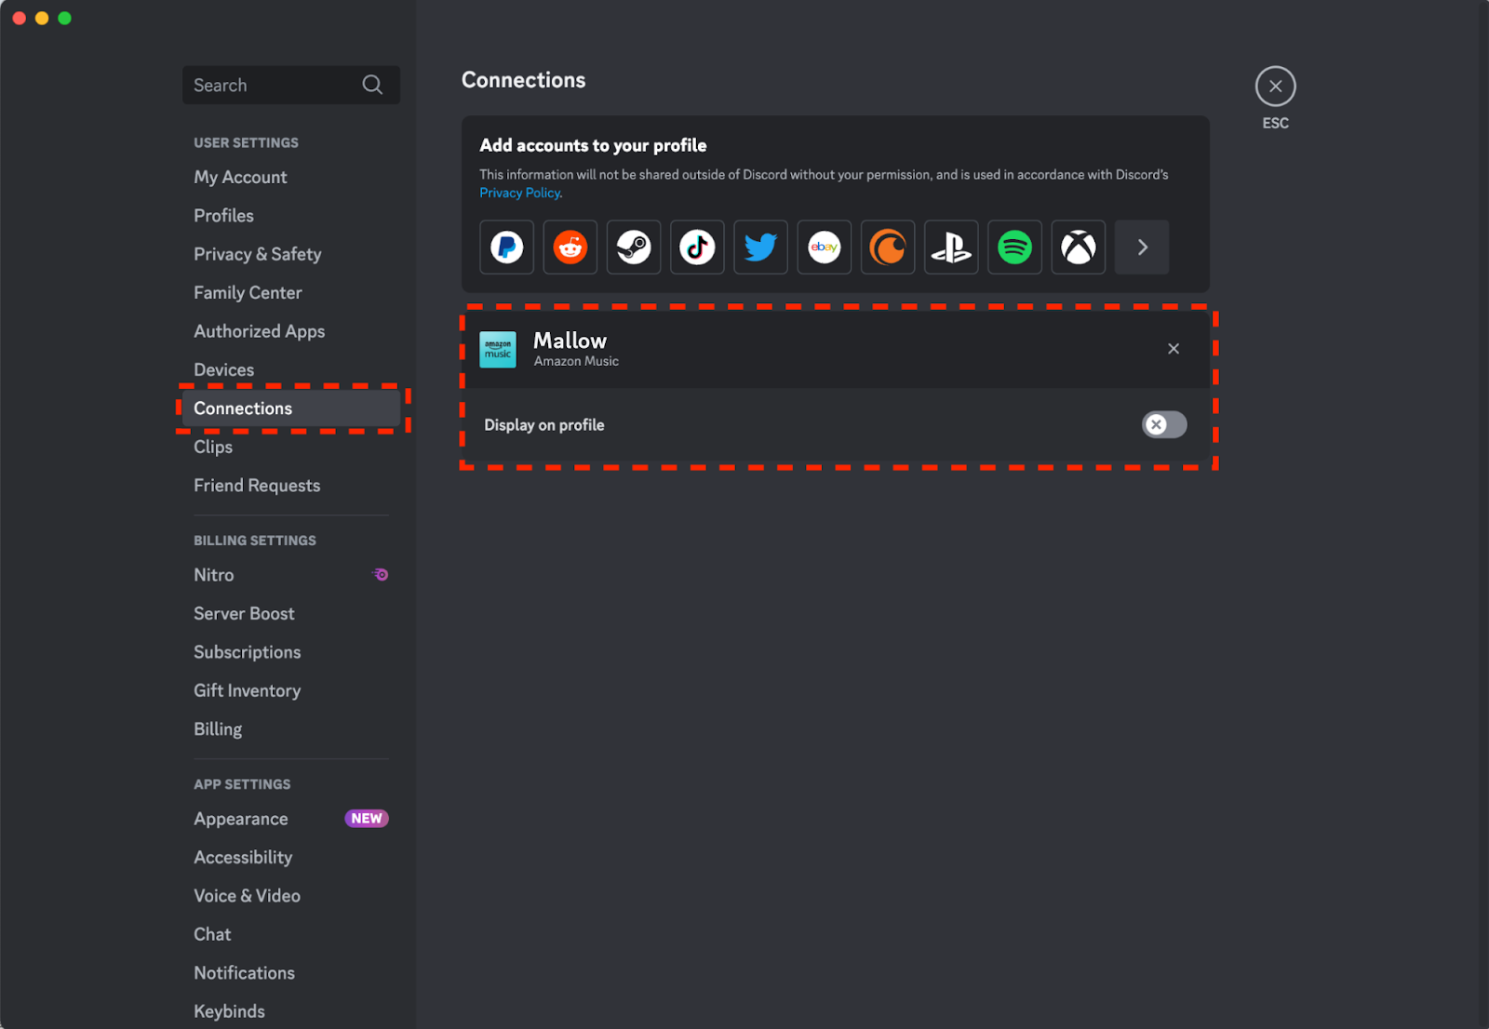Select the Connections sidebar item

(291, 408)
